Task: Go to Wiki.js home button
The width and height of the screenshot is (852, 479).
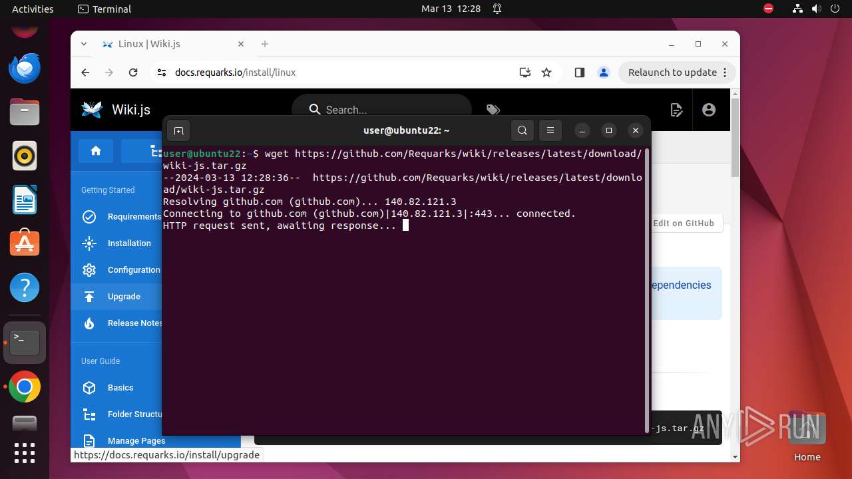Action: click(96, 151)
